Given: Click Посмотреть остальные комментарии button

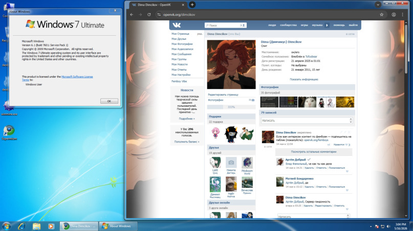Looking at the screenshot, I should click(x=313, y=152).
